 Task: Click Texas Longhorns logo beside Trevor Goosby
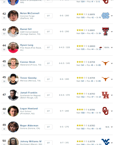click(x=105, y=79)
